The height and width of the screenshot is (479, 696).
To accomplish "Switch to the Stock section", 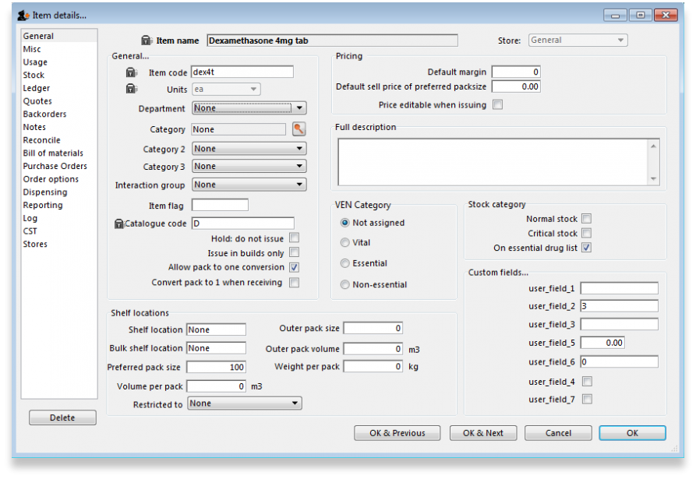I will [34, 76].
